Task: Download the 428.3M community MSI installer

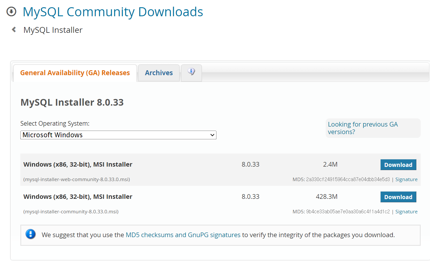Action: 398,197
